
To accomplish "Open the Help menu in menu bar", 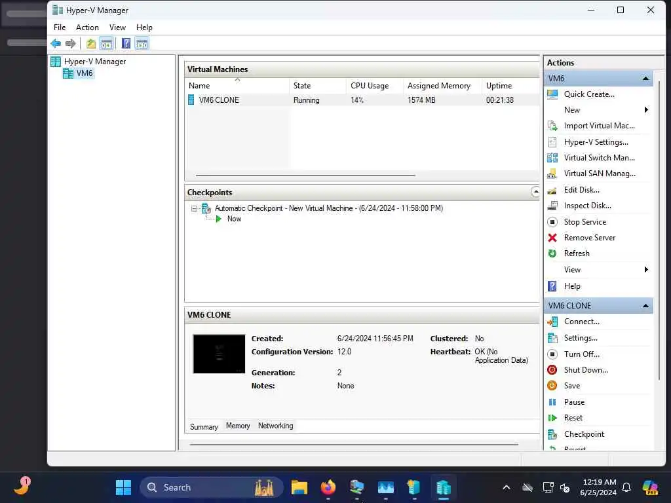I will (x=144, y=28).
